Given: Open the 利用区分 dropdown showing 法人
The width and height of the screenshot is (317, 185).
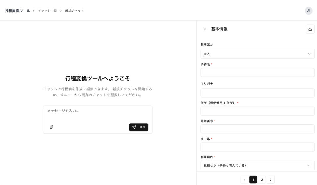Looking at the screenshot, I should (x=257, y=54).
